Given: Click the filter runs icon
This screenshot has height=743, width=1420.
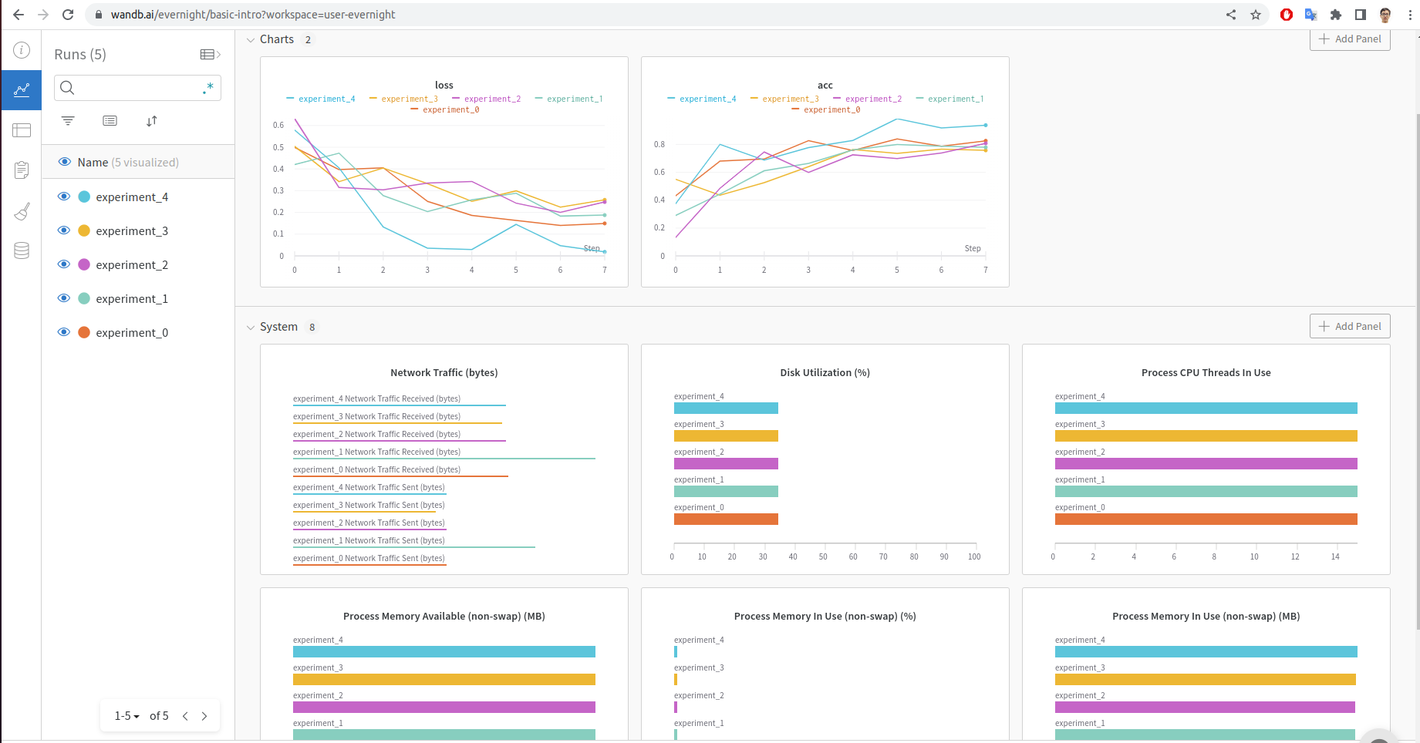Looking at the screenshot, I should (x=68, y=121).
